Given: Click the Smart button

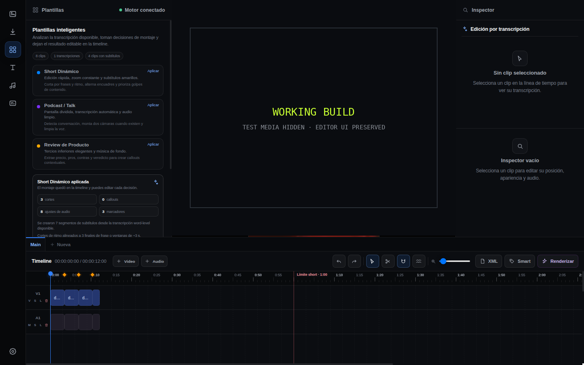Looking at the screenshot, I should (x=520, y=261).
